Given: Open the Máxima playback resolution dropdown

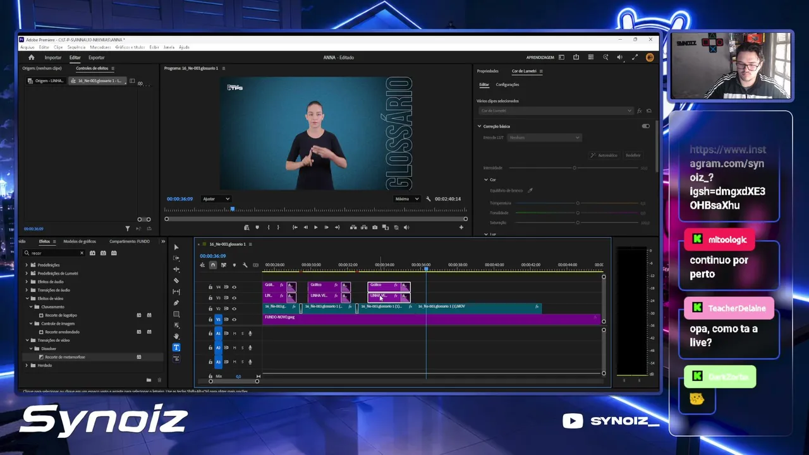Looking at the screenshot, I should click(407, 199).
